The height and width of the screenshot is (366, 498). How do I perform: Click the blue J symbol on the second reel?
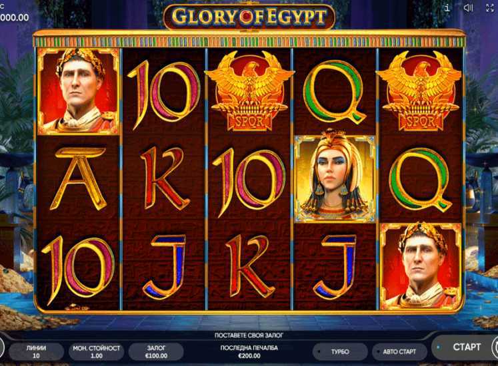165,267
